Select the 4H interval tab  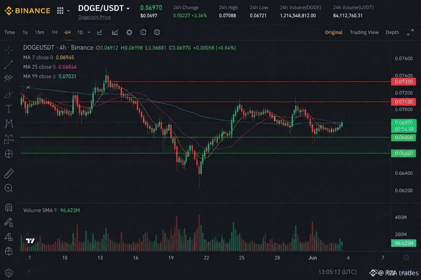[x=67, y=32]
